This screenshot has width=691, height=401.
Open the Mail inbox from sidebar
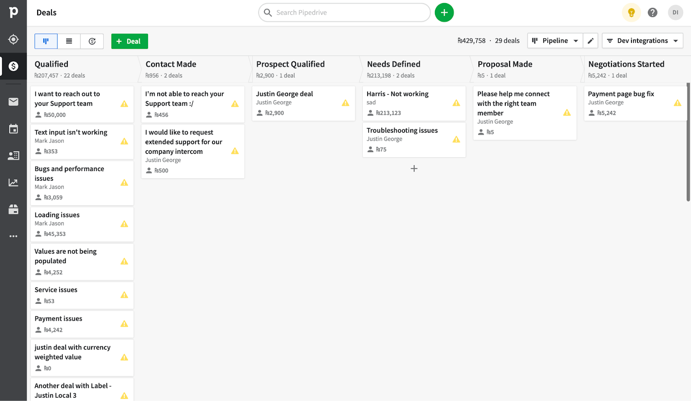point(13,102)
